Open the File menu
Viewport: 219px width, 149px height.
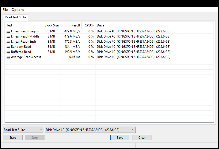(5, 10)
